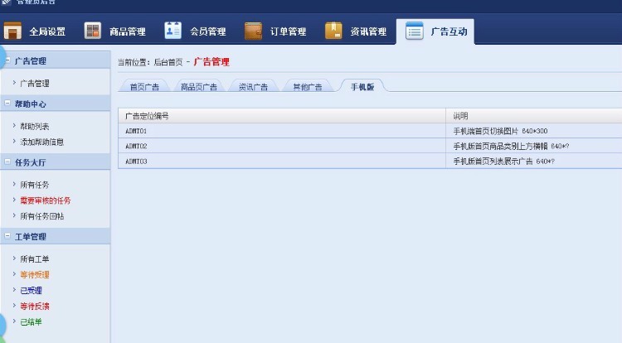Switch to 首页广告 tab
The height and width of the screenshot is (343, 622).
click(x=144, y=87)
